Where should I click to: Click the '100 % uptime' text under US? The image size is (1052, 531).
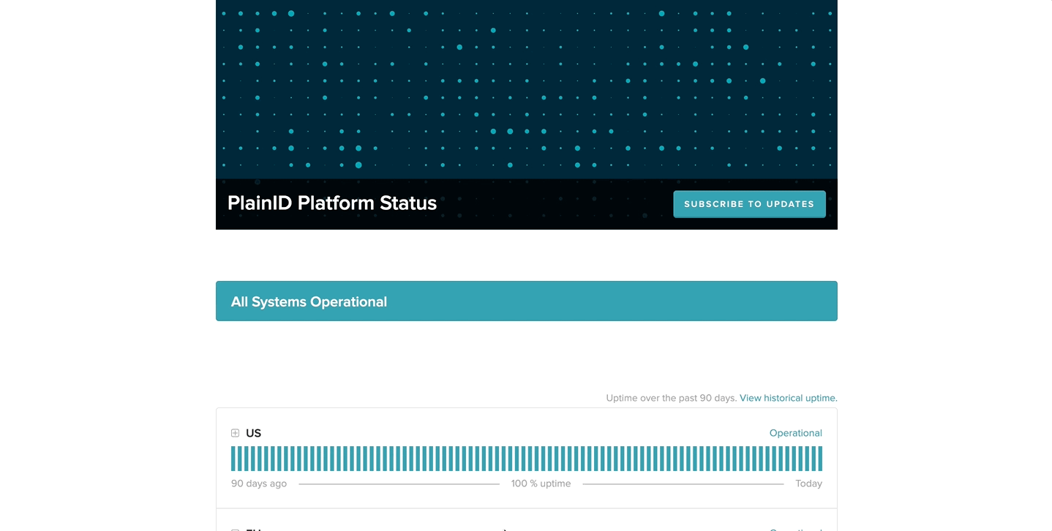pos(541,483)
